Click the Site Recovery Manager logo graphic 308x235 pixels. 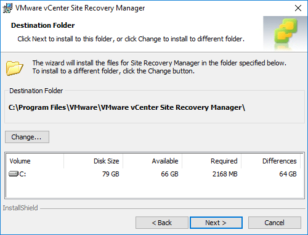[x=285, y=33]
